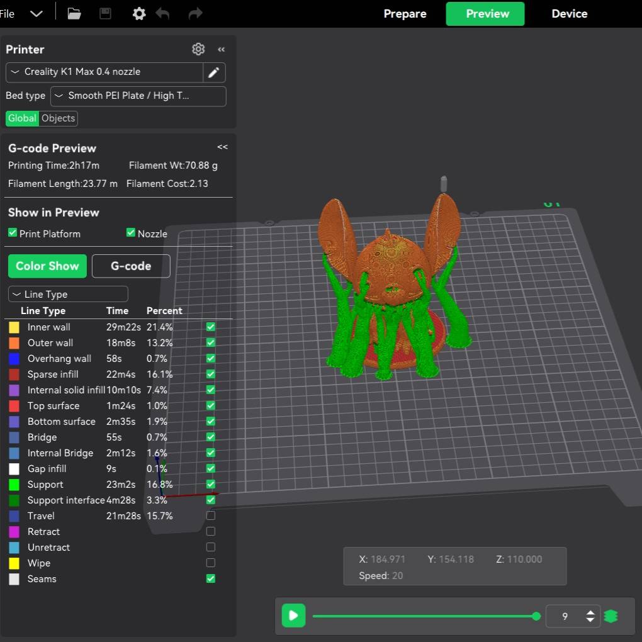Open preferences via top toolbar gear icon
This screenshot has width=642, height=642.
pos(139,14)
